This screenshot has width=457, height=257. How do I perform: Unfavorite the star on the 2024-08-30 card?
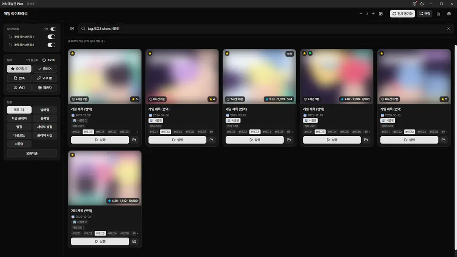[x=150, y=54]
